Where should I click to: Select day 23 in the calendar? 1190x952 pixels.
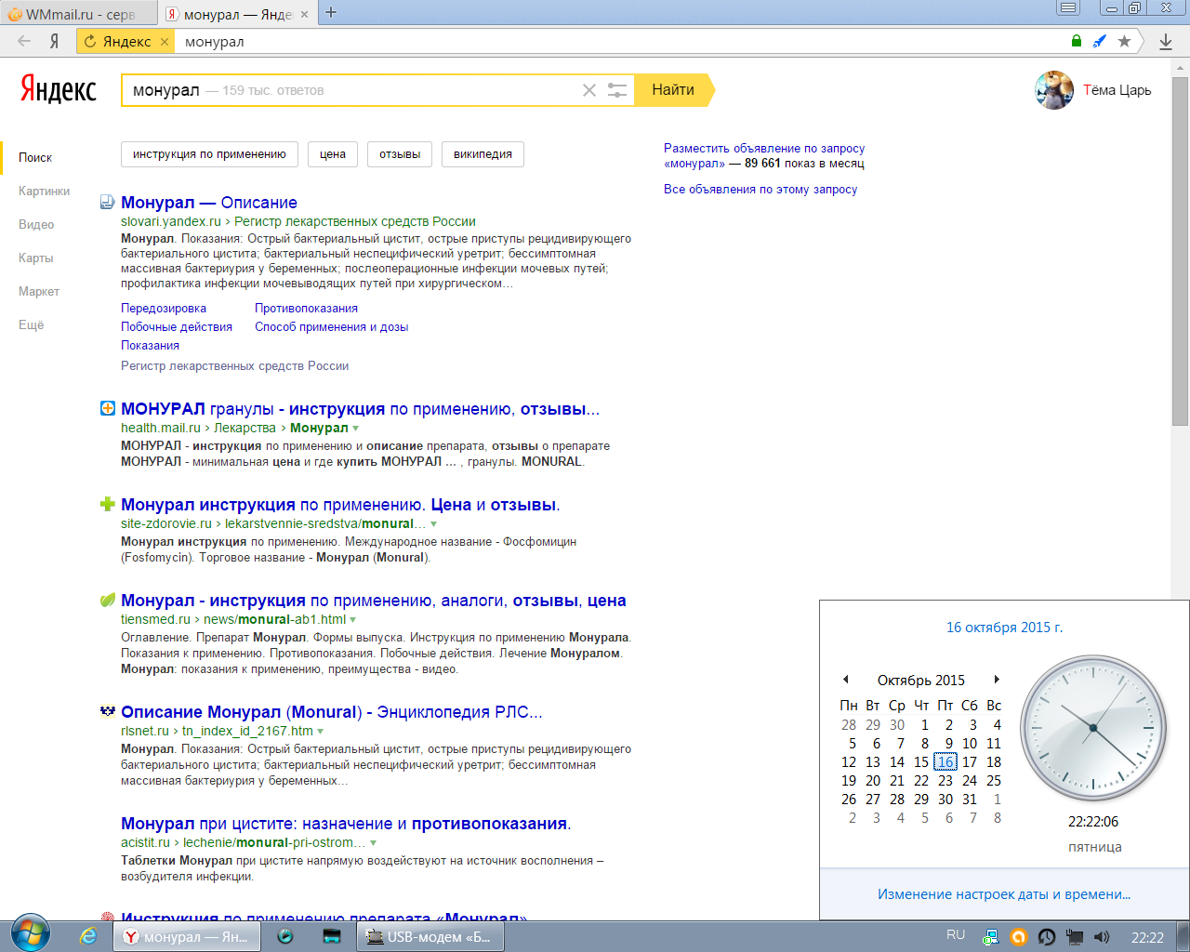pyautogui.click(x=945, y=781)
